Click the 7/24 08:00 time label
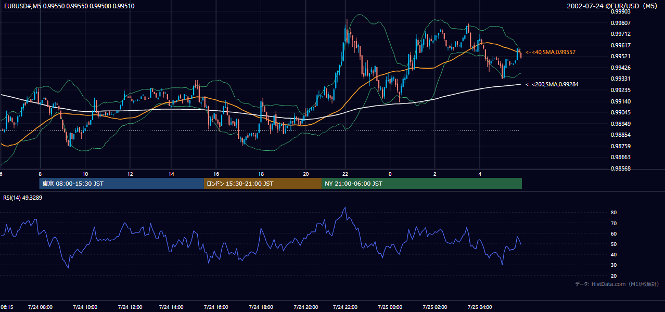This screenshot has width=665, height=312. point(40,307)
